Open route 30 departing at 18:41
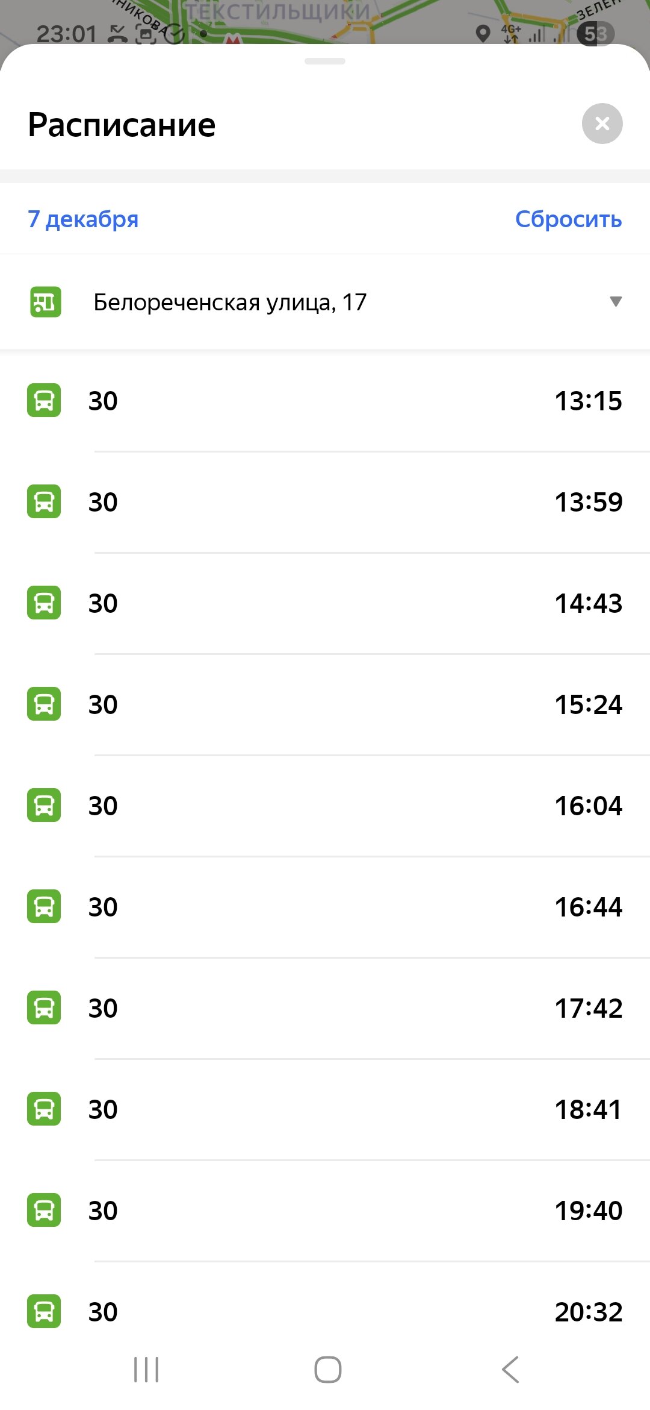 click(x=103, y=1109)
